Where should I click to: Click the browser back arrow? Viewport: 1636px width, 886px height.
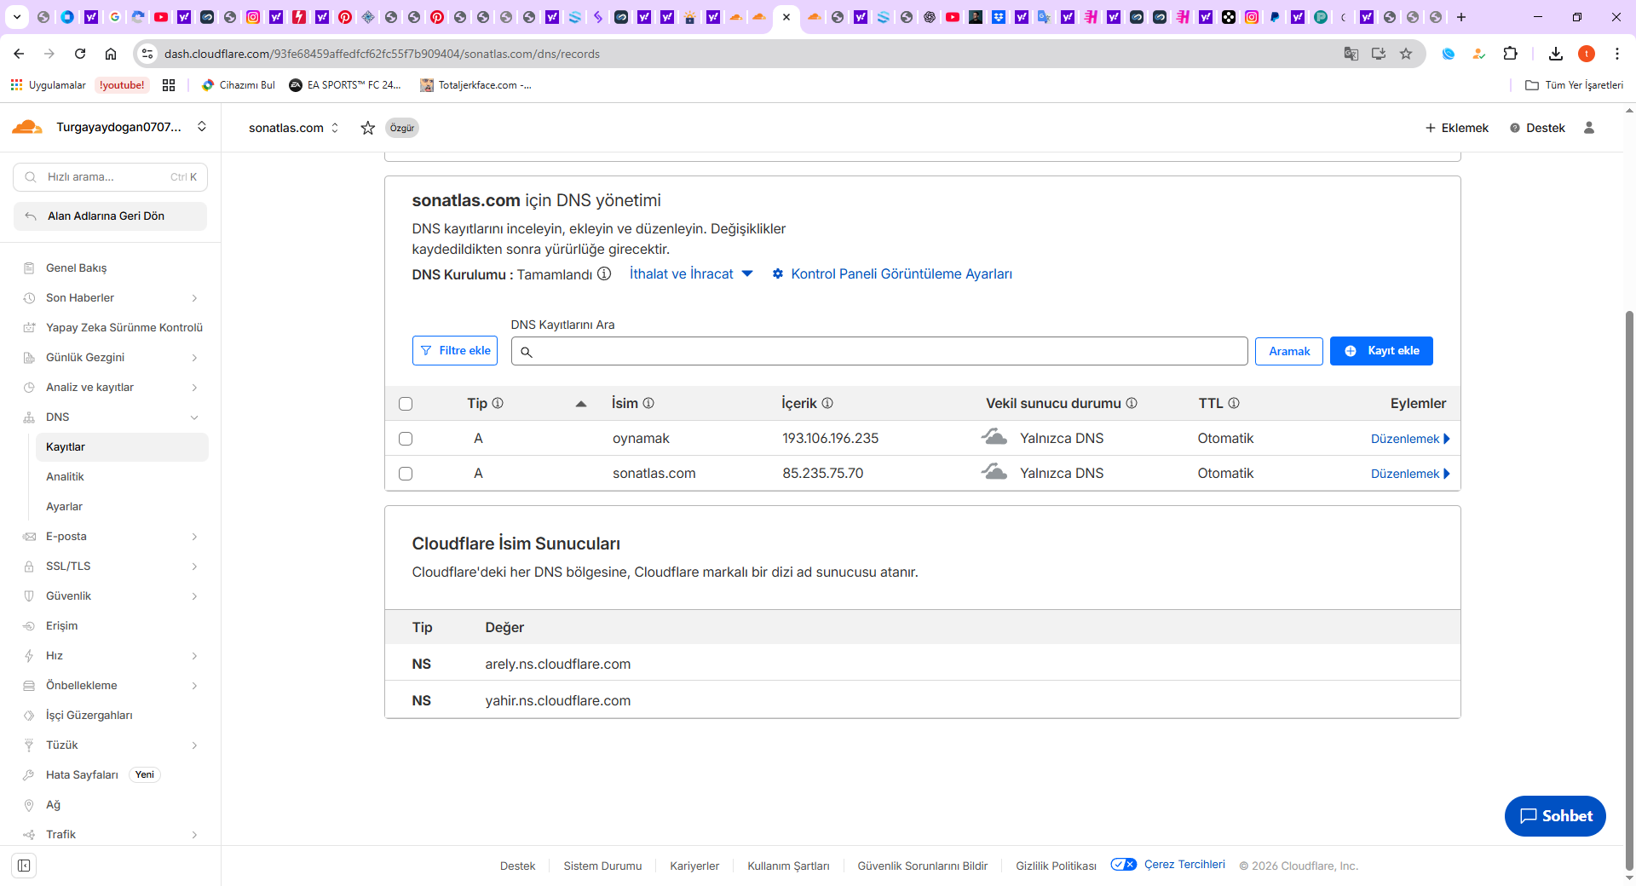(x=19, y=54)
